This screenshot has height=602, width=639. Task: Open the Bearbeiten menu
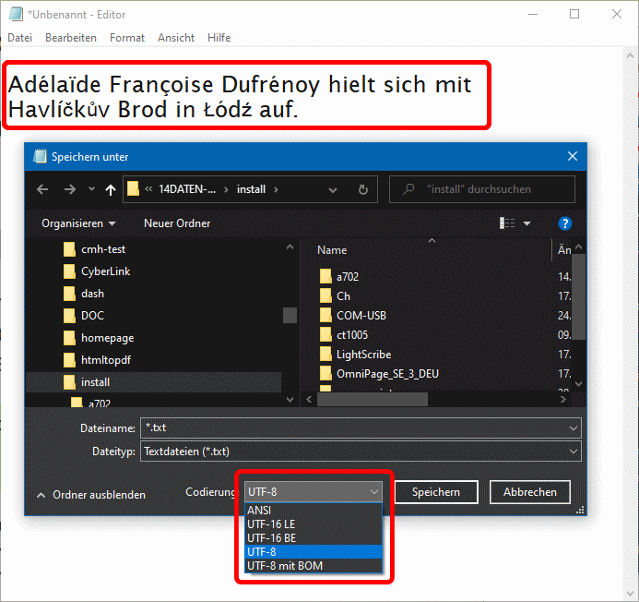(x=71, y=38)
